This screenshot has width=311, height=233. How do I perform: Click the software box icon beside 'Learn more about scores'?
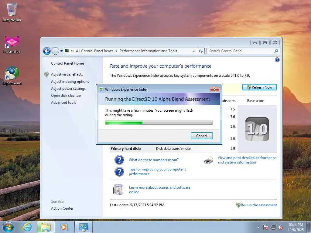pyautogui.click(x=118, y=190)
